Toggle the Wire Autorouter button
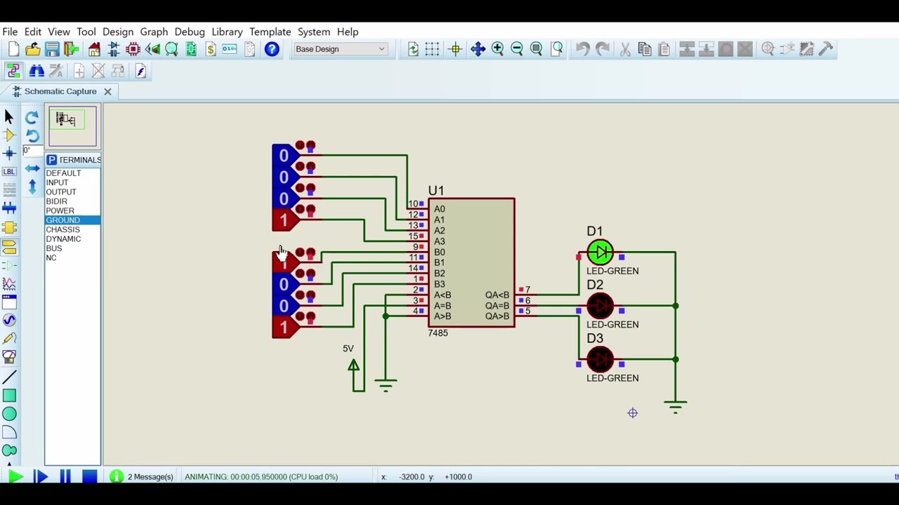The width and height of the screenshot is (899, 505). coord(13,71)
